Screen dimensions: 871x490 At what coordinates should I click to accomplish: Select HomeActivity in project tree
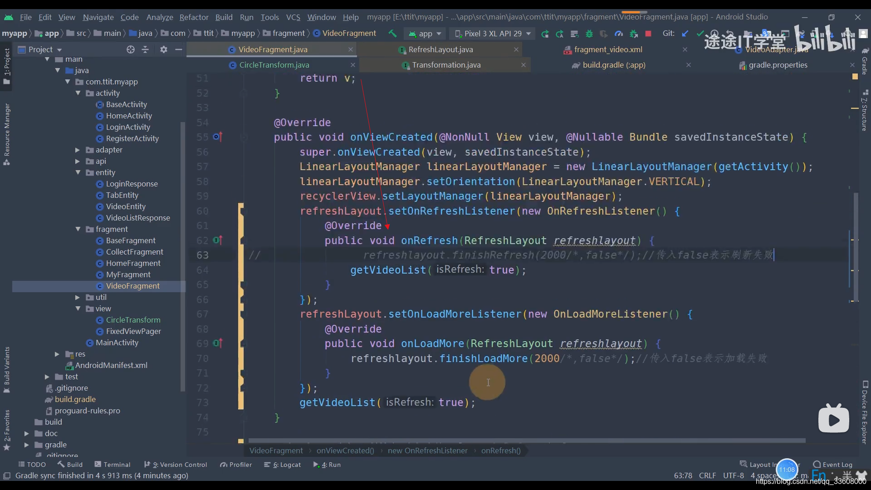(x=129, y=116)
